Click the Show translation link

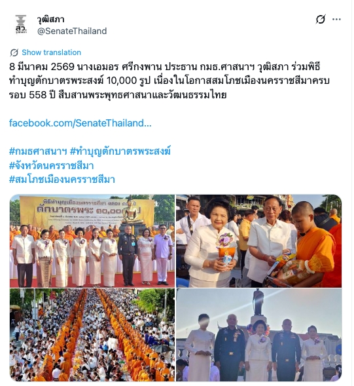tap(52, 52)
